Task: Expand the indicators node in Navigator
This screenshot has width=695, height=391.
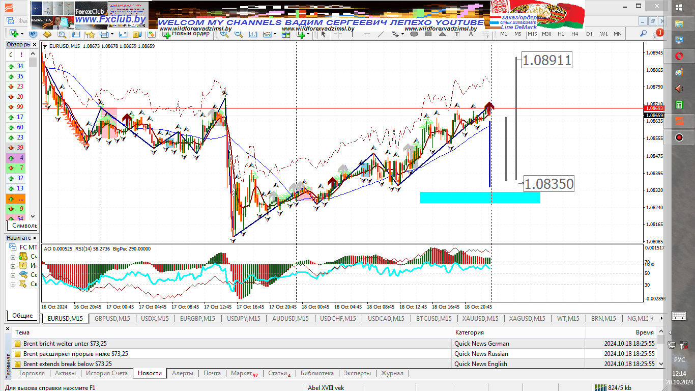Action: [13, 266]
